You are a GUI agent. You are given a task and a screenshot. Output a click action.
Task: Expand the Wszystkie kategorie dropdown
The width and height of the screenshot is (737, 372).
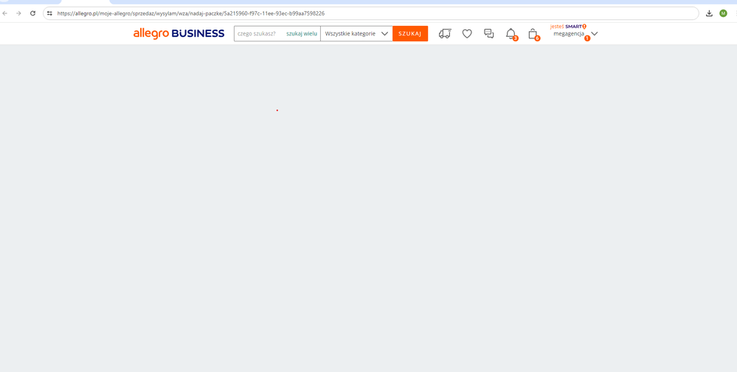pos(356,34)
